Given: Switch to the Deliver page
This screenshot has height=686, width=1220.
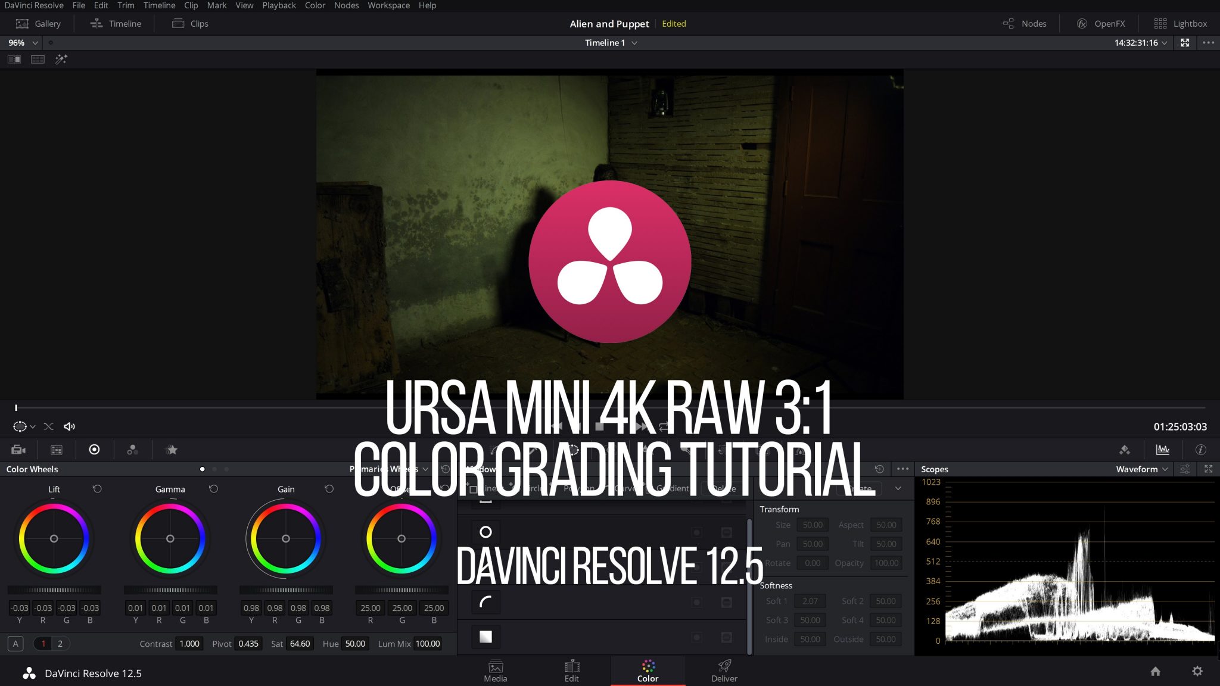Looking at the screenshot, I should pyautogui.click(x=724, y=671).
